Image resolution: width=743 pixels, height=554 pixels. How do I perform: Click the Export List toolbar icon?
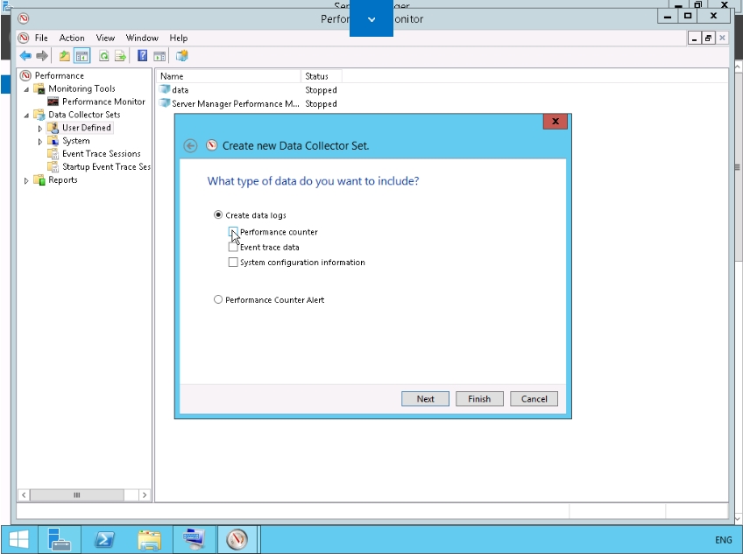[120, 56]
